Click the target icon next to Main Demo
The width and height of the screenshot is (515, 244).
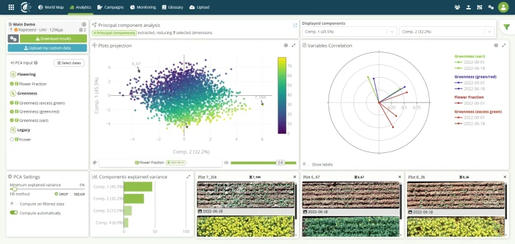(x=84, y=24)
